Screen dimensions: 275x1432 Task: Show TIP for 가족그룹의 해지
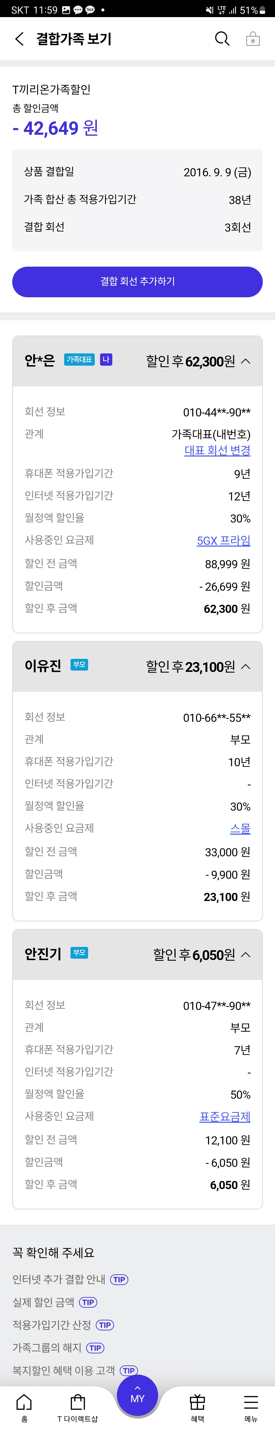point(95,1348)
